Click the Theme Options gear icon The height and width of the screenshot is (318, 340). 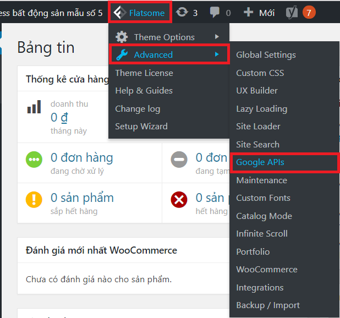point(122,37)
